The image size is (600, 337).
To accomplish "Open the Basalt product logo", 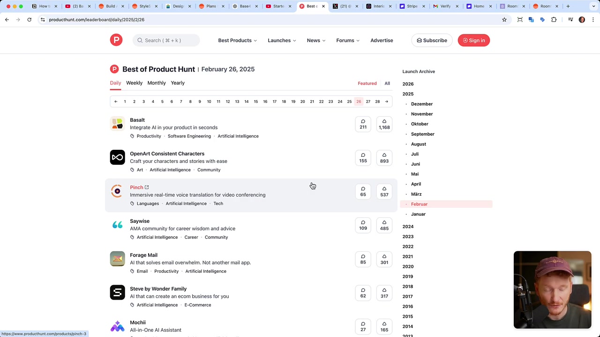I will click(117, 124).
